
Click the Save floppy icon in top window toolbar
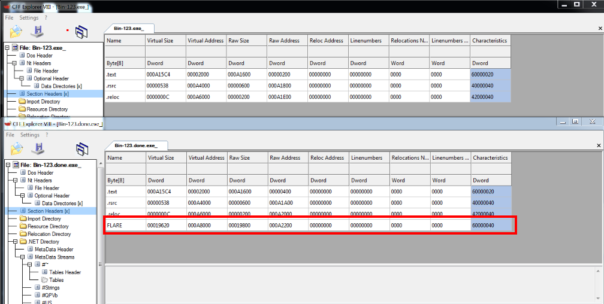click(x=38, y=31)
